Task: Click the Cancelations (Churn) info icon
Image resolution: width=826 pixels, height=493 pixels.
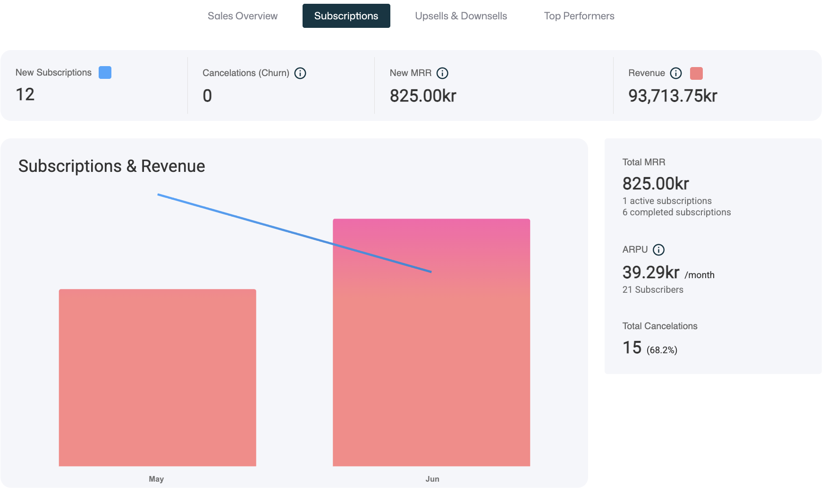Action: tap(300, 73)
